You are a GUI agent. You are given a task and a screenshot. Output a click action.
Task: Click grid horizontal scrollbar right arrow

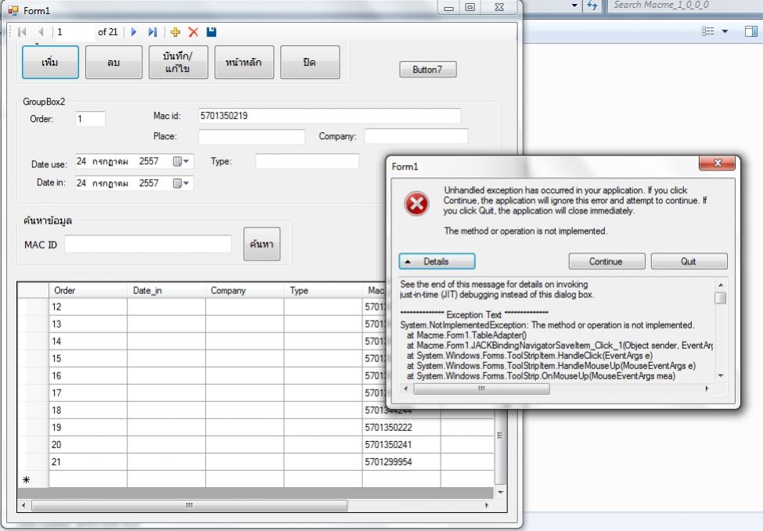point(487,505)
